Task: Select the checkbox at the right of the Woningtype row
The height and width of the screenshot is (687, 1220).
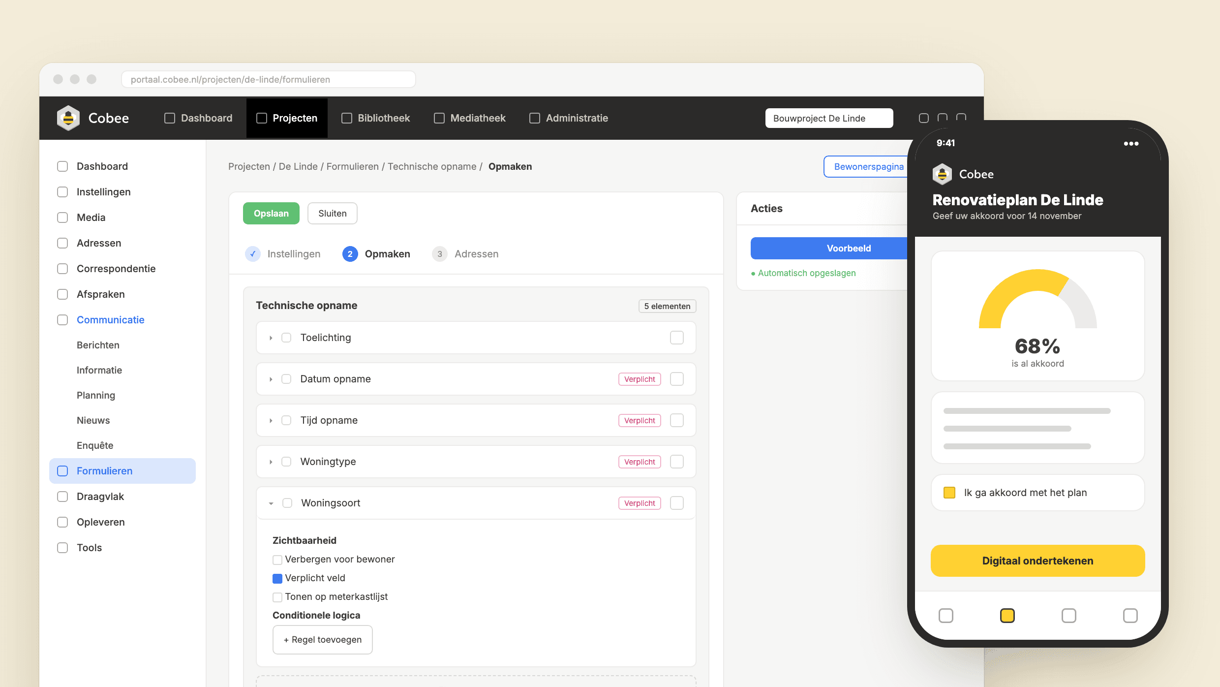Action: [677, 462]
